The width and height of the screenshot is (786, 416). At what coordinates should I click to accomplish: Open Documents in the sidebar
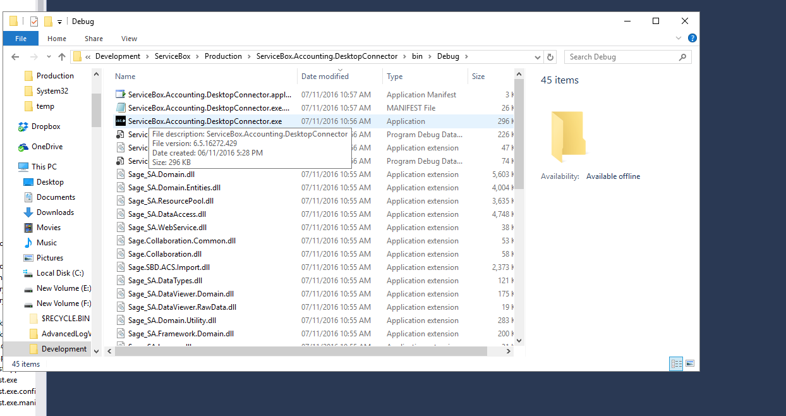point(56,197)
